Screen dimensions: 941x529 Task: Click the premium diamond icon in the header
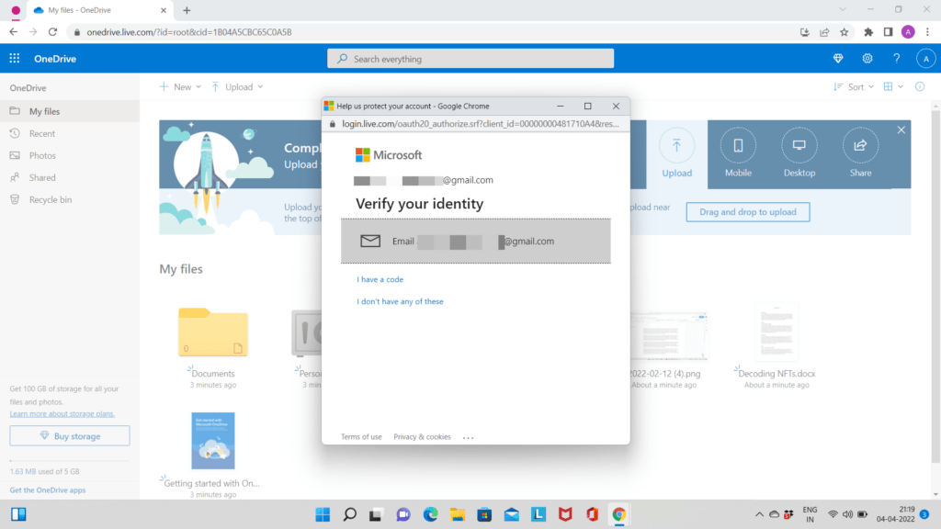pyautogui.click(x=837, y=58)
